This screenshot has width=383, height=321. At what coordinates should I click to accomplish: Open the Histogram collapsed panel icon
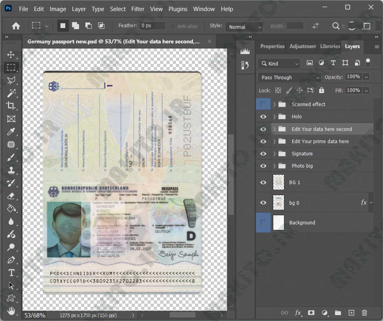[245, 51]
